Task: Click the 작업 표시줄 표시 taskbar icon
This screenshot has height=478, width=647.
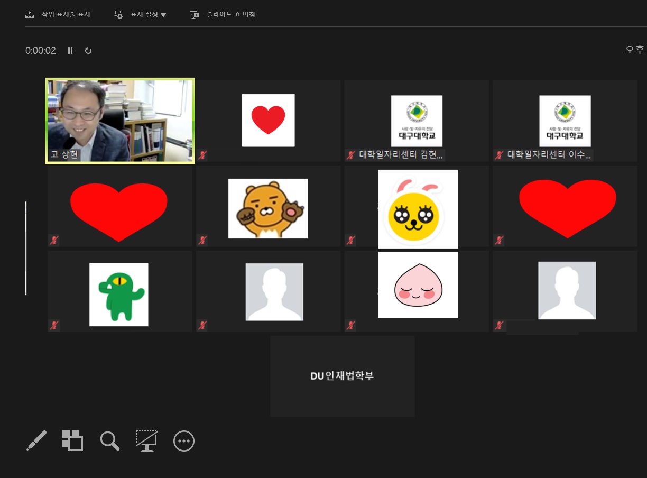Action: pyautogui.click(x=30, y=15)
